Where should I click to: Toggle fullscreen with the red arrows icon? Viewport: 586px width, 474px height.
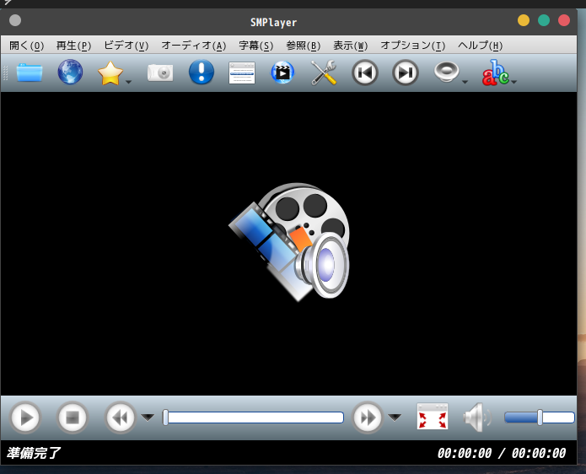point(433,417)
